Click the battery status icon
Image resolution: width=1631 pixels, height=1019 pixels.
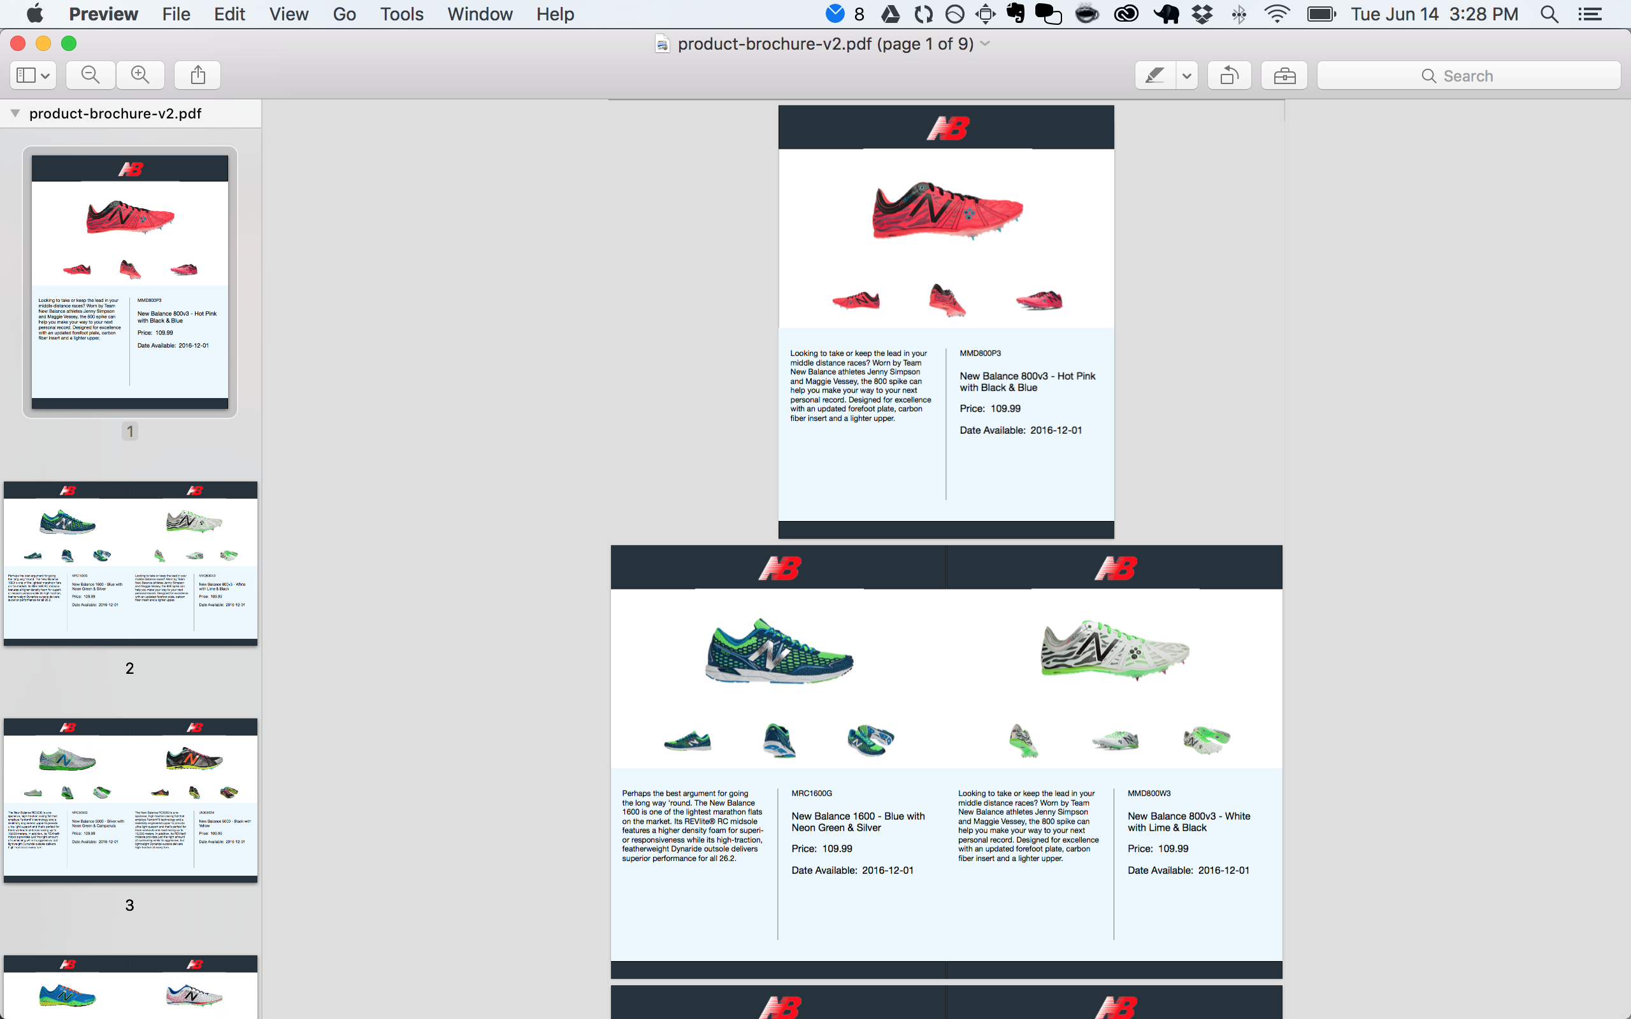coord(1321,14)
